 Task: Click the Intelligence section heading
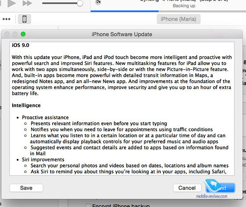26,106
